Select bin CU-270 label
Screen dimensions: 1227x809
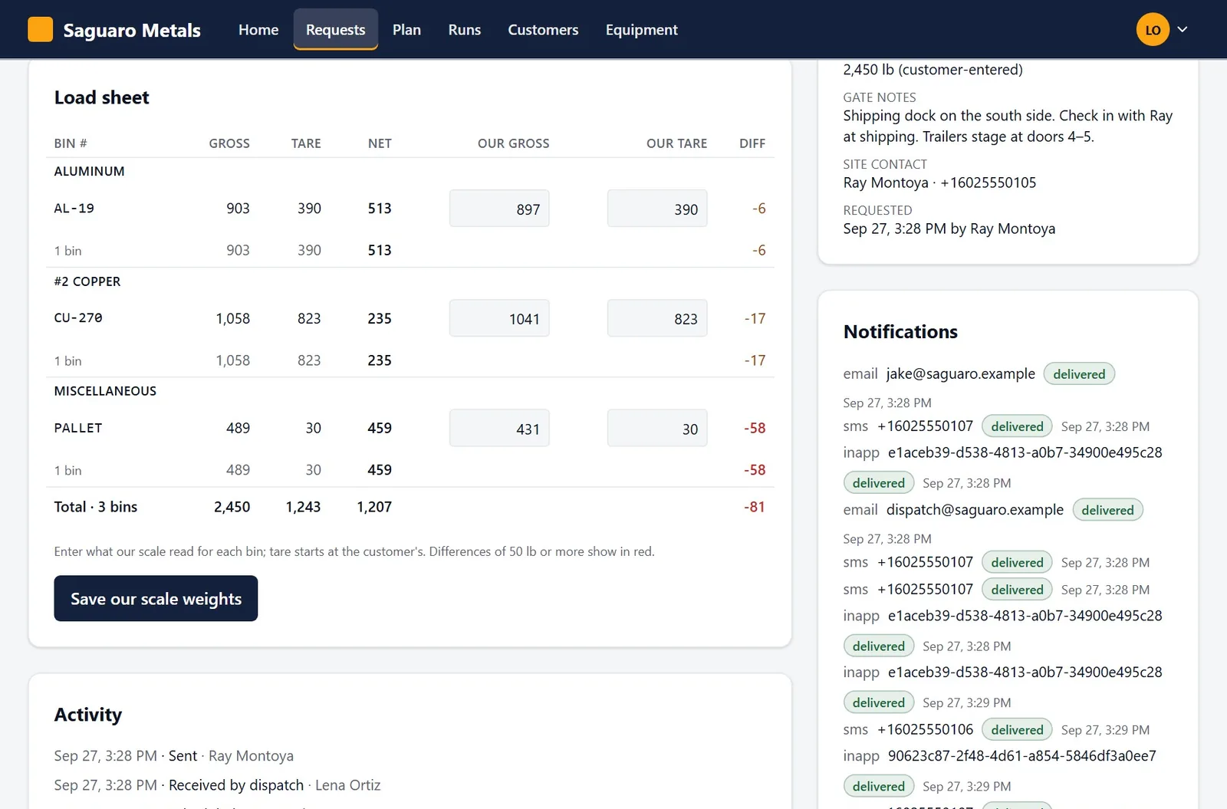tap(78, 317)
